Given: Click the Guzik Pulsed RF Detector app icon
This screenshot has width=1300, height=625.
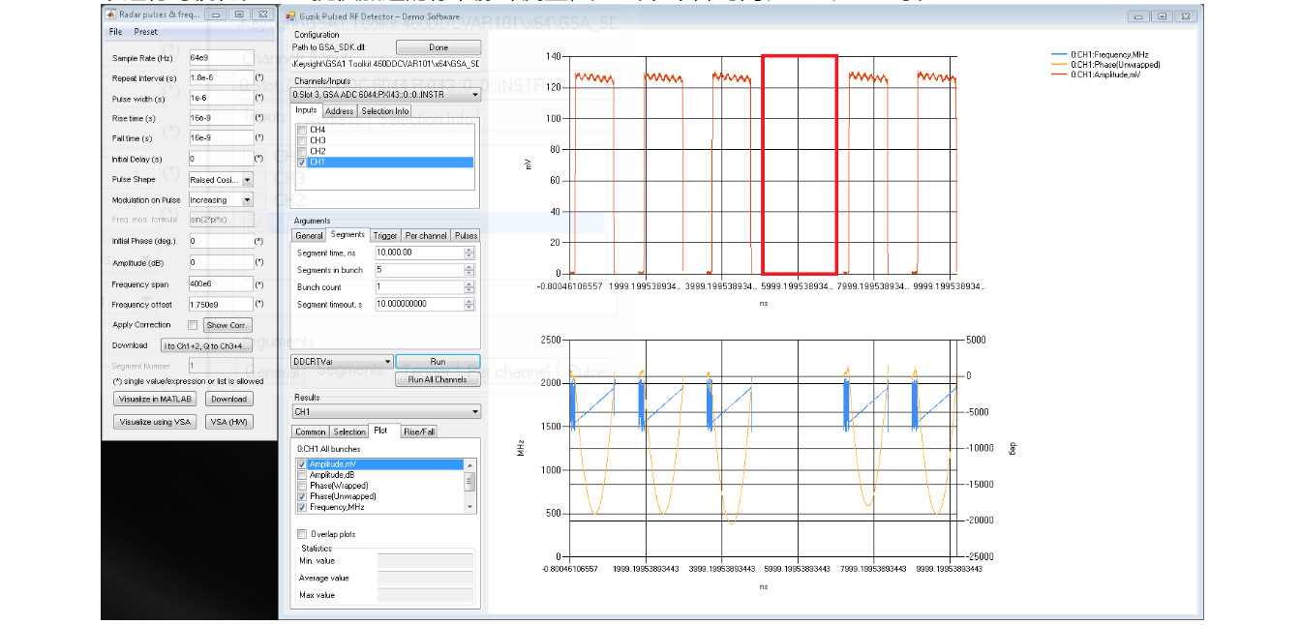Looking at the screenshot, I should click(x=292, y=15).
